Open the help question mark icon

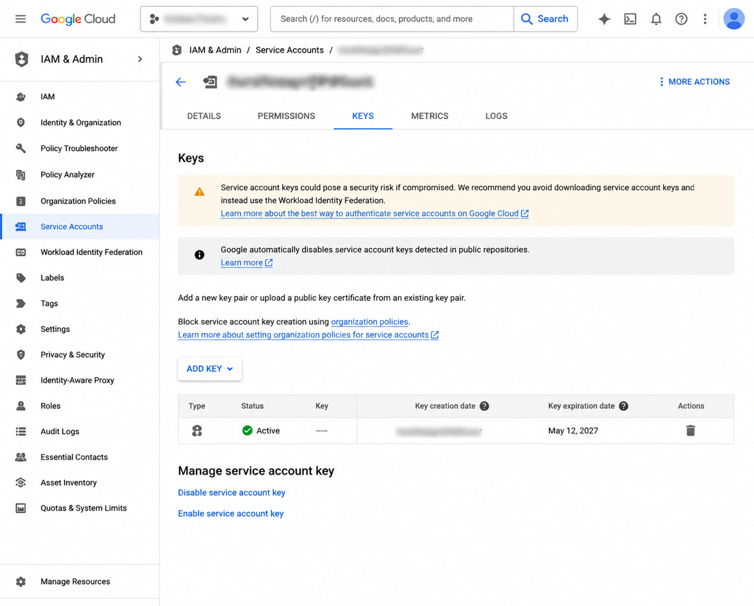[681, 19]
